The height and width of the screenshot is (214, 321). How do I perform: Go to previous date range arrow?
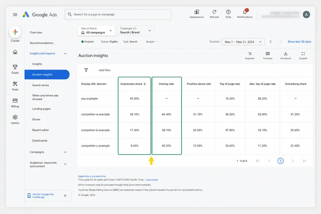(x=270, y=42)
